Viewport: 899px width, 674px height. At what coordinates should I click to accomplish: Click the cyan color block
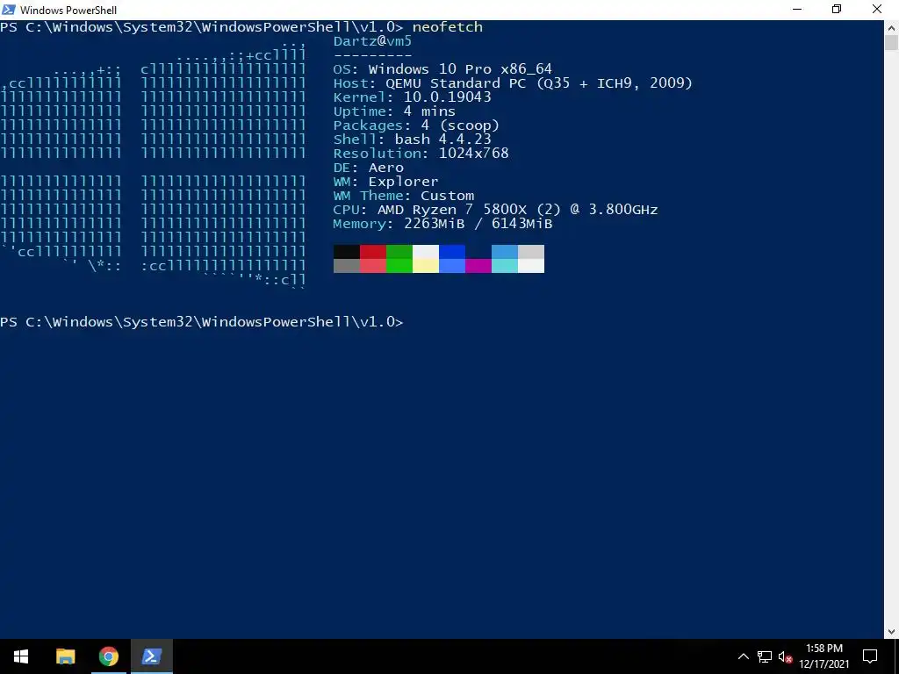[x=505, y=266]
